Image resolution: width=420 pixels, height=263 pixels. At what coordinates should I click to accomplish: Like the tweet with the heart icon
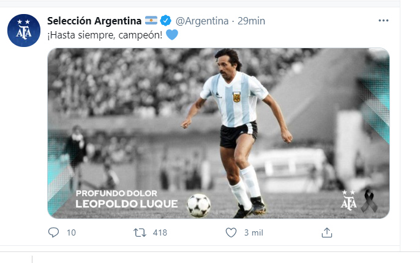(x=231, y=232)
